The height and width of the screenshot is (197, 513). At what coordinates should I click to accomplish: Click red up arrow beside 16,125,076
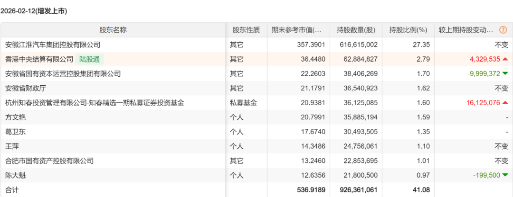point(505,103)
